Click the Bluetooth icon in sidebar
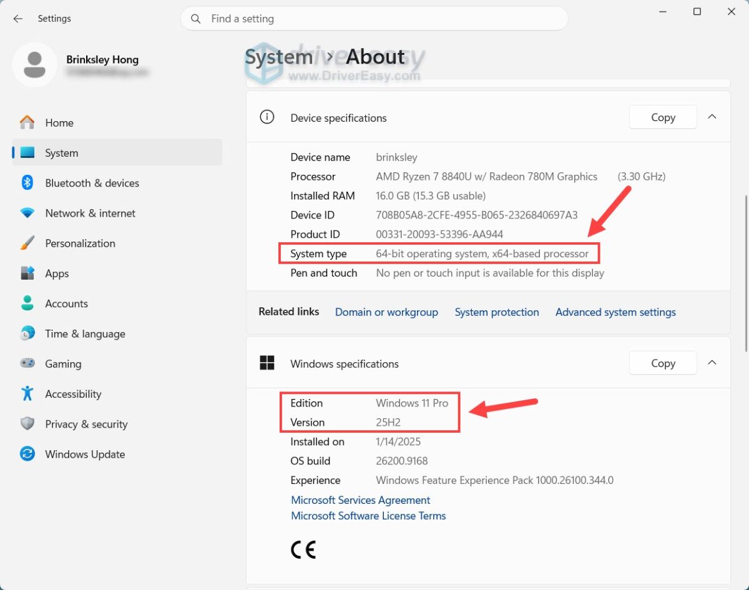749x590 pixels. [27, 182]
